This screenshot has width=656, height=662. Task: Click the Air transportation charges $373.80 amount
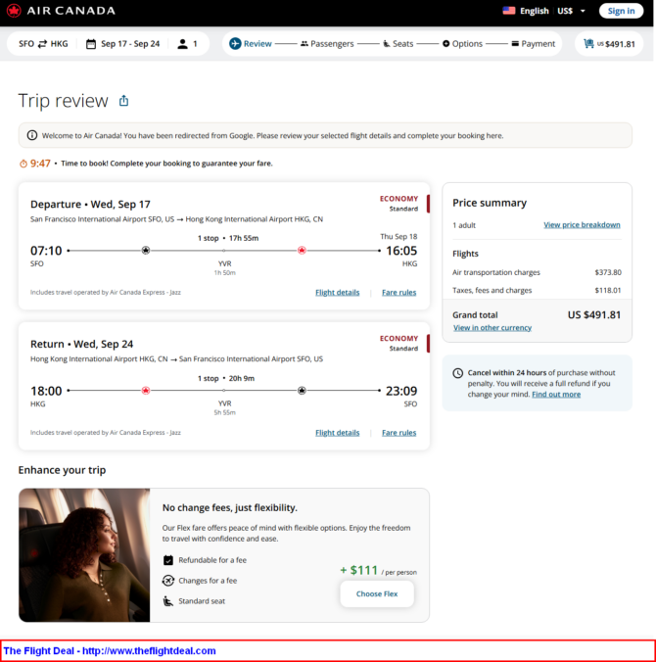608,272
